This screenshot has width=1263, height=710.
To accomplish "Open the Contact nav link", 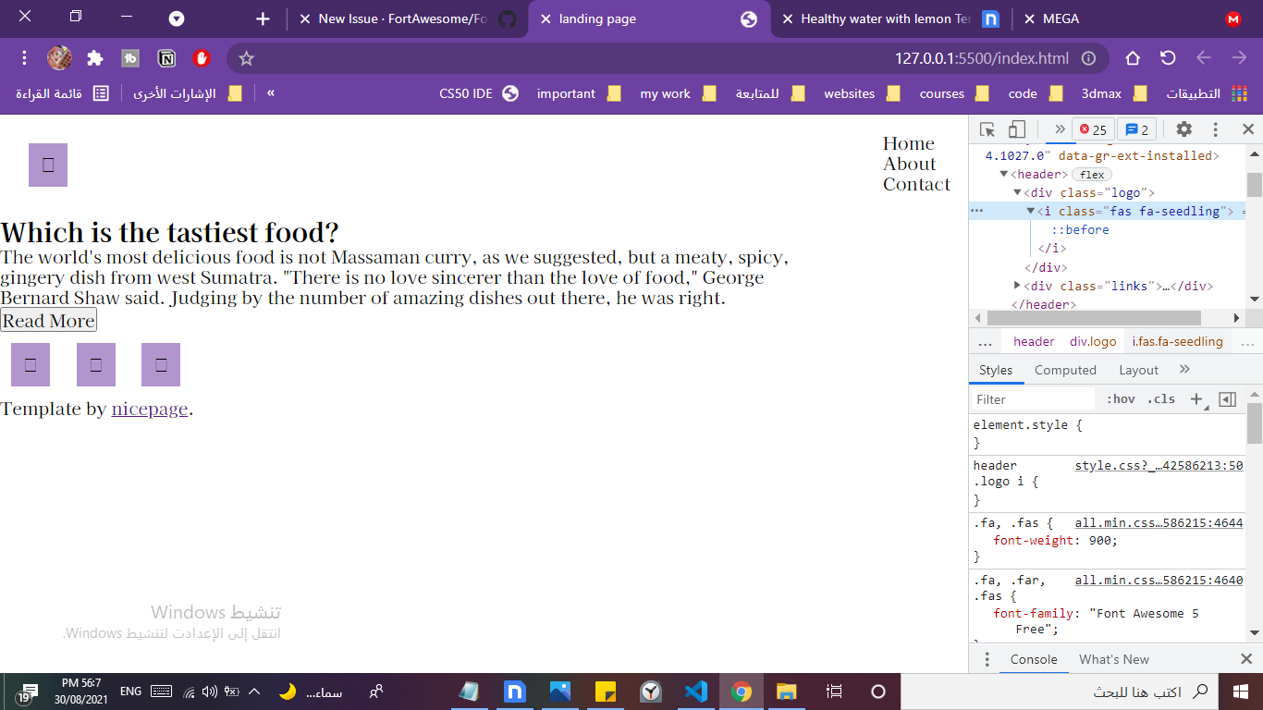I will 916,184.
